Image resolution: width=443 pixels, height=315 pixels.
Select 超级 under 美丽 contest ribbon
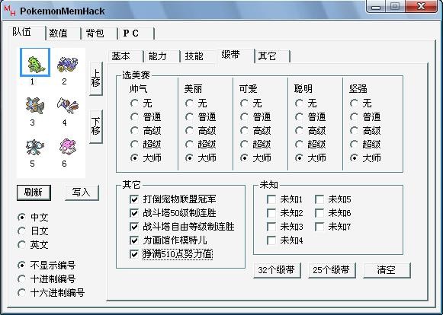[x=201, y=145]
